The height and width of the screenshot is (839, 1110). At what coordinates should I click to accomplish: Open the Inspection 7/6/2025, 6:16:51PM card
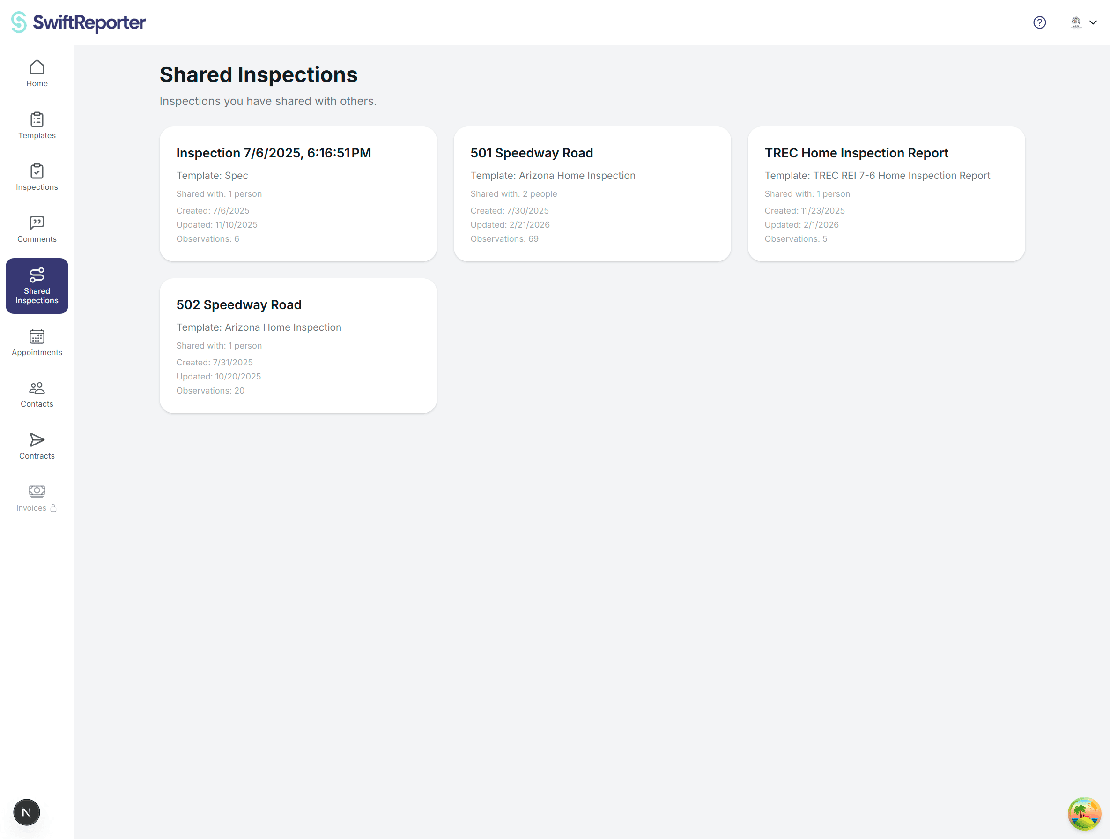298,193
